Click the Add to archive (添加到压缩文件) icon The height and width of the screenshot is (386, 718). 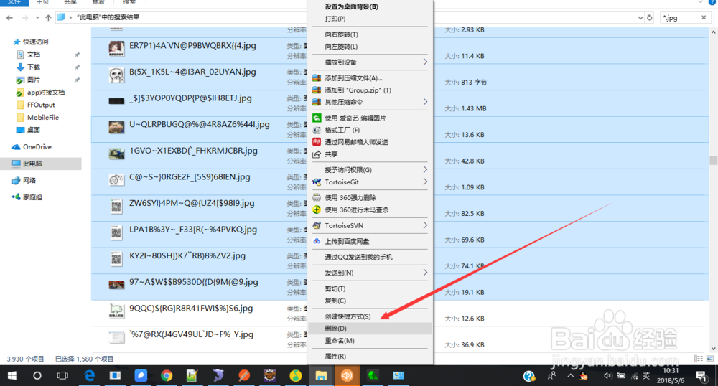[x=317, y=77]
